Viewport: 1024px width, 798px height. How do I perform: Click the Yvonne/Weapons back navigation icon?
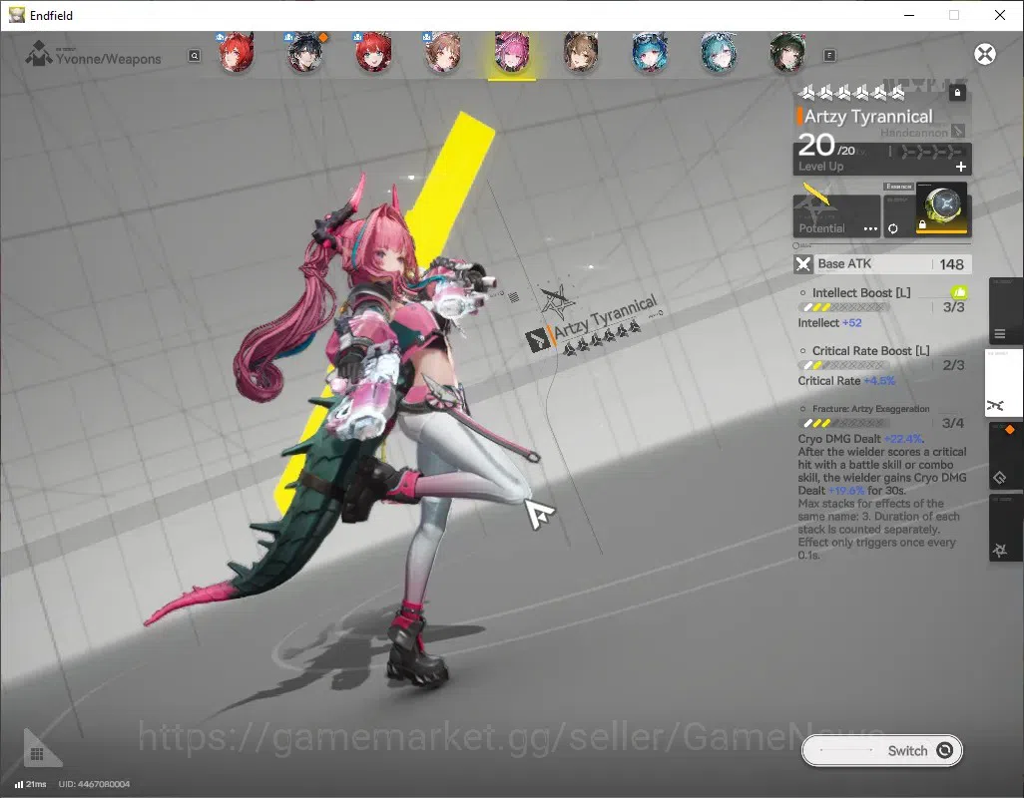pyautogui.click(x=39, y=54)
